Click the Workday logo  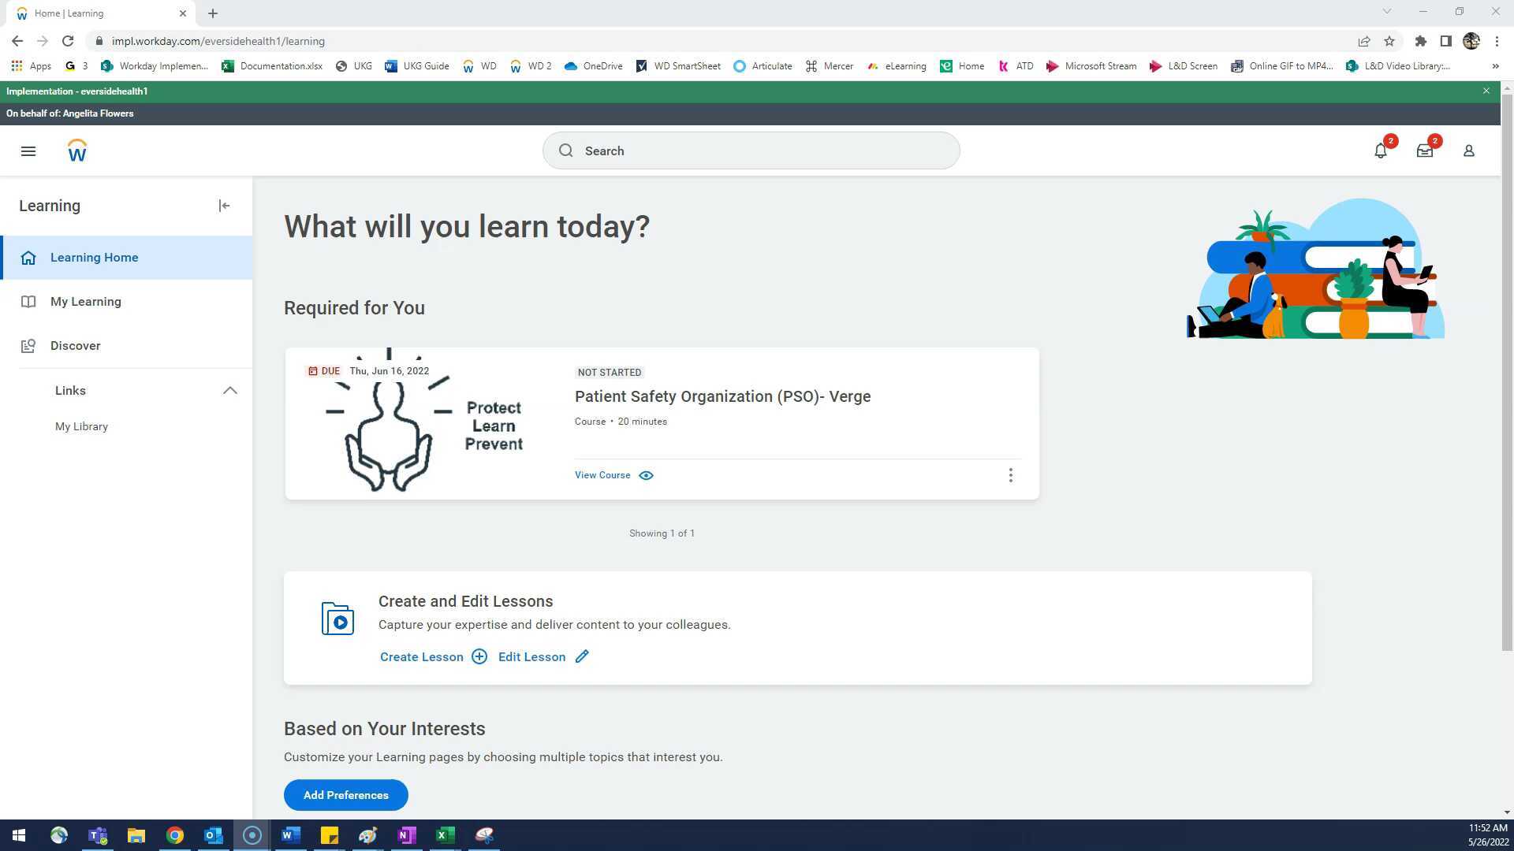[76, 150]
